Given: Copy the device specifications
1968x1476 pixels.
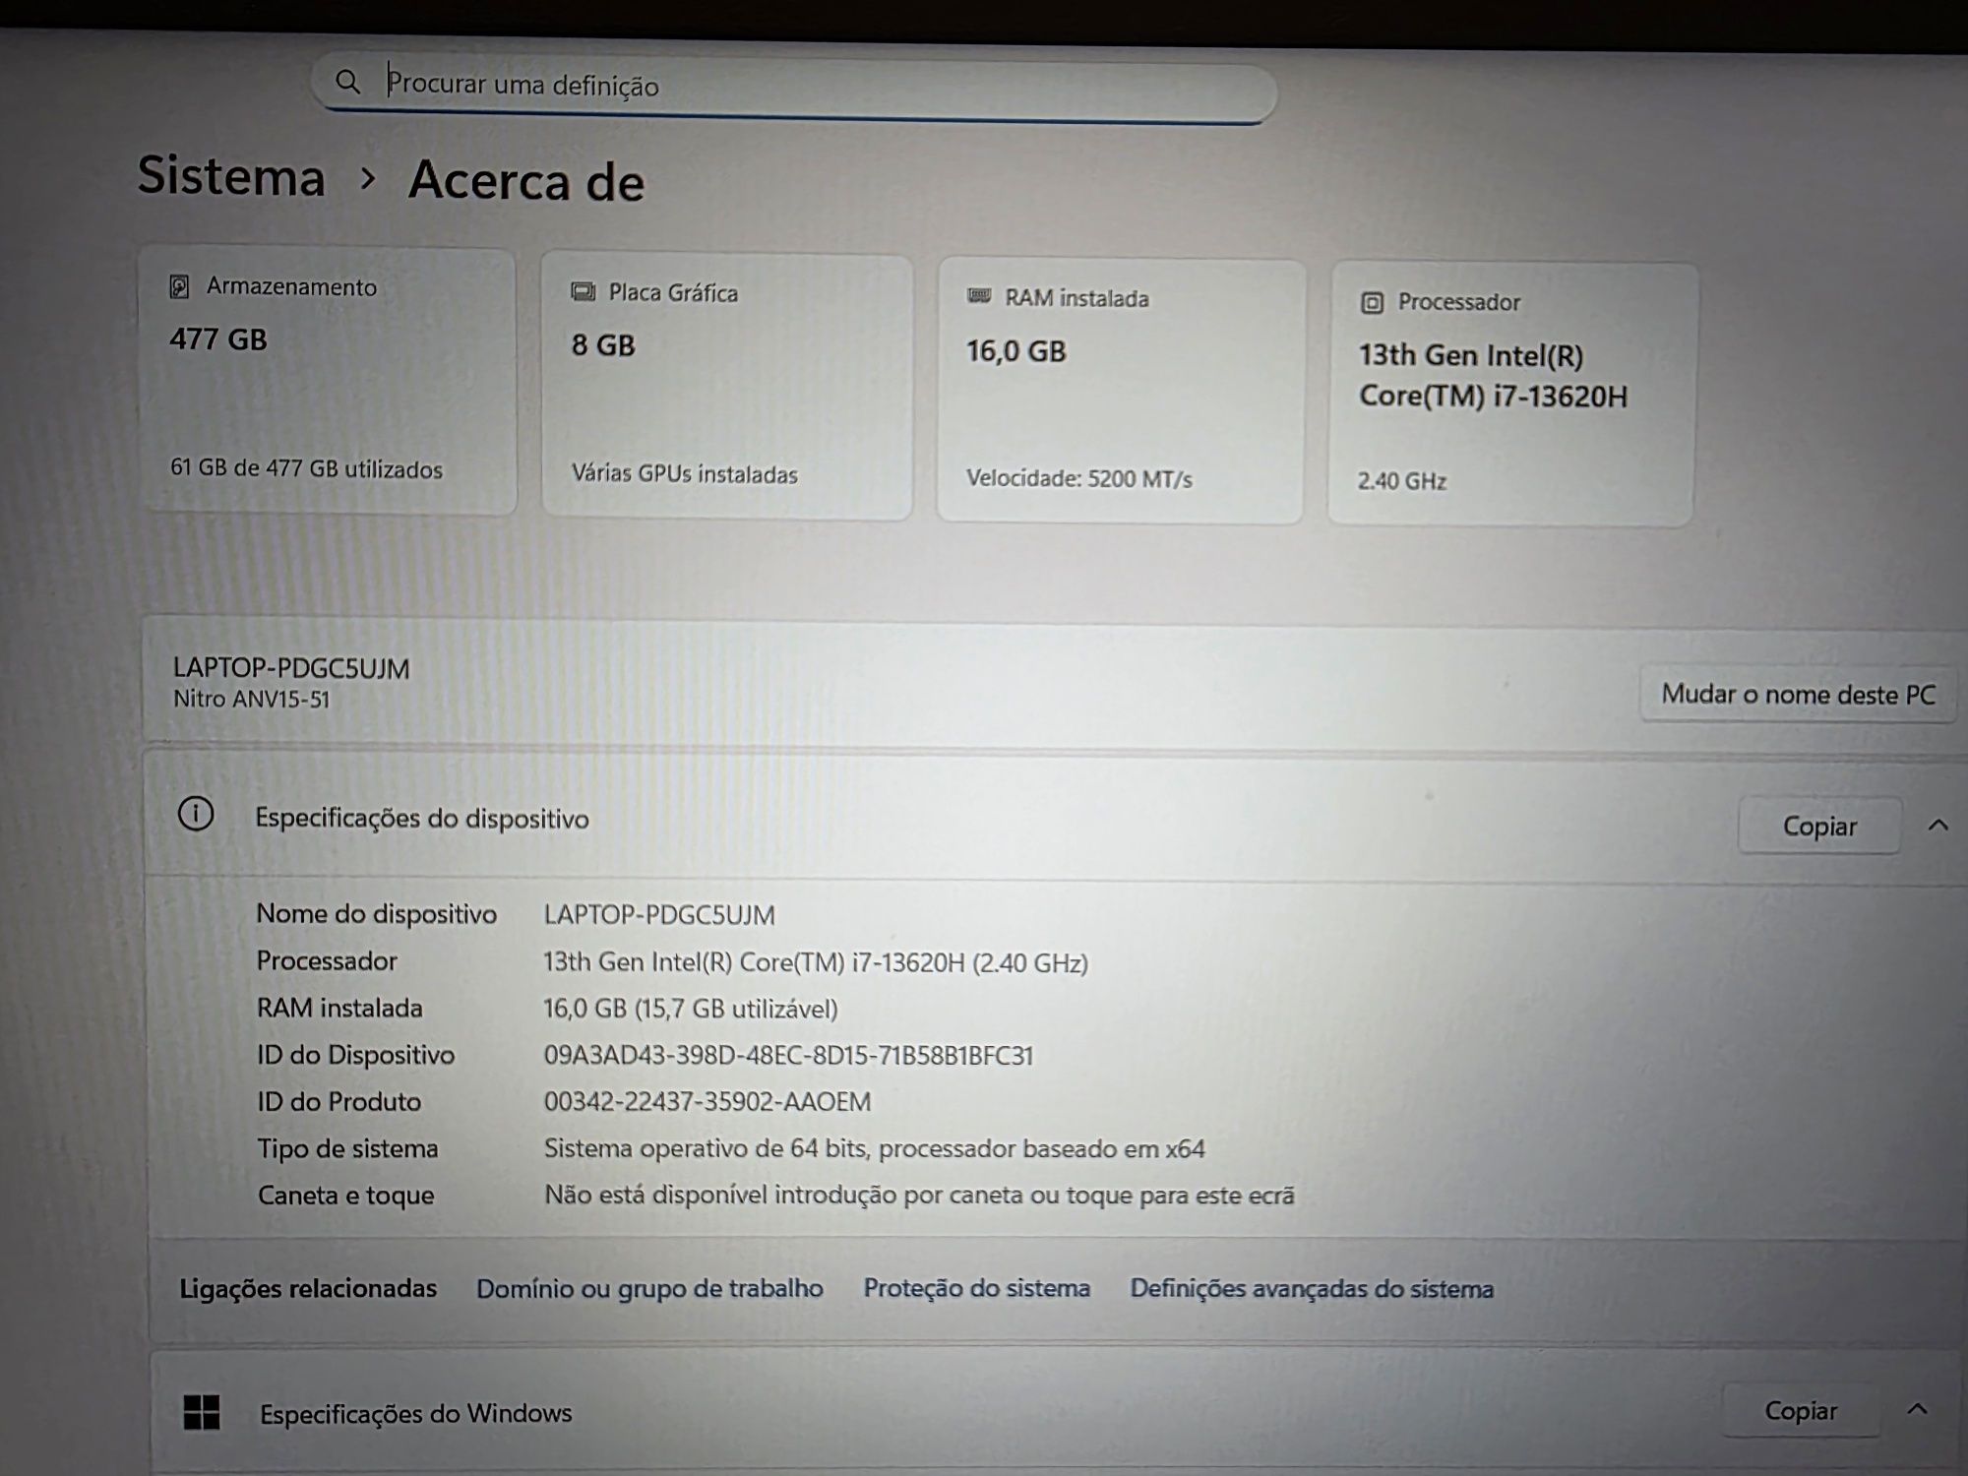Looking at the screenshot, I should click(1819, 826).
